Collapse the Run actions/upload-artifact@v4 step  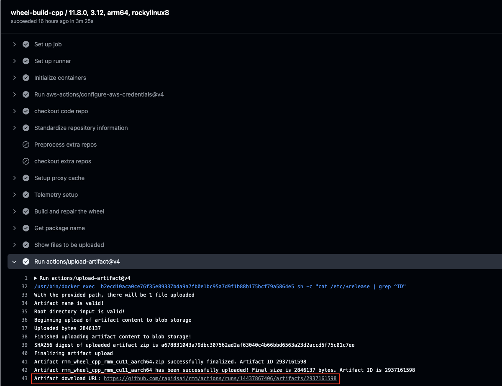pyautogui.click(x=14, y=262)
